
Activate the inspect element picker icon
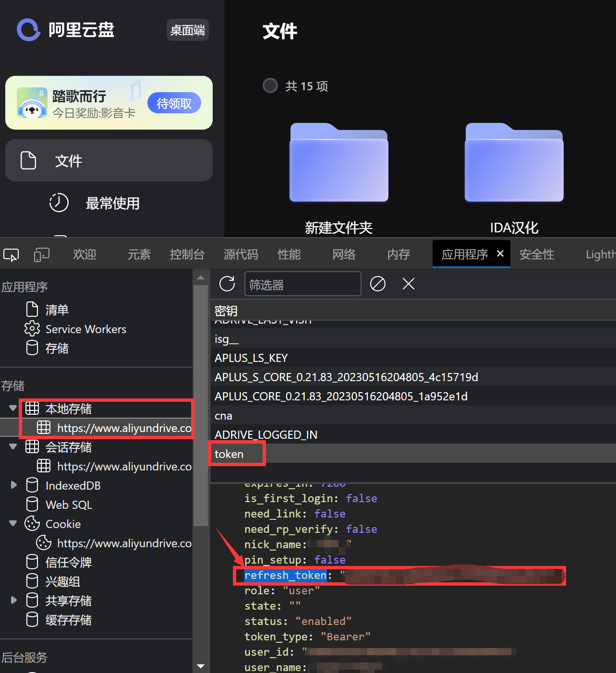point(11,254)
